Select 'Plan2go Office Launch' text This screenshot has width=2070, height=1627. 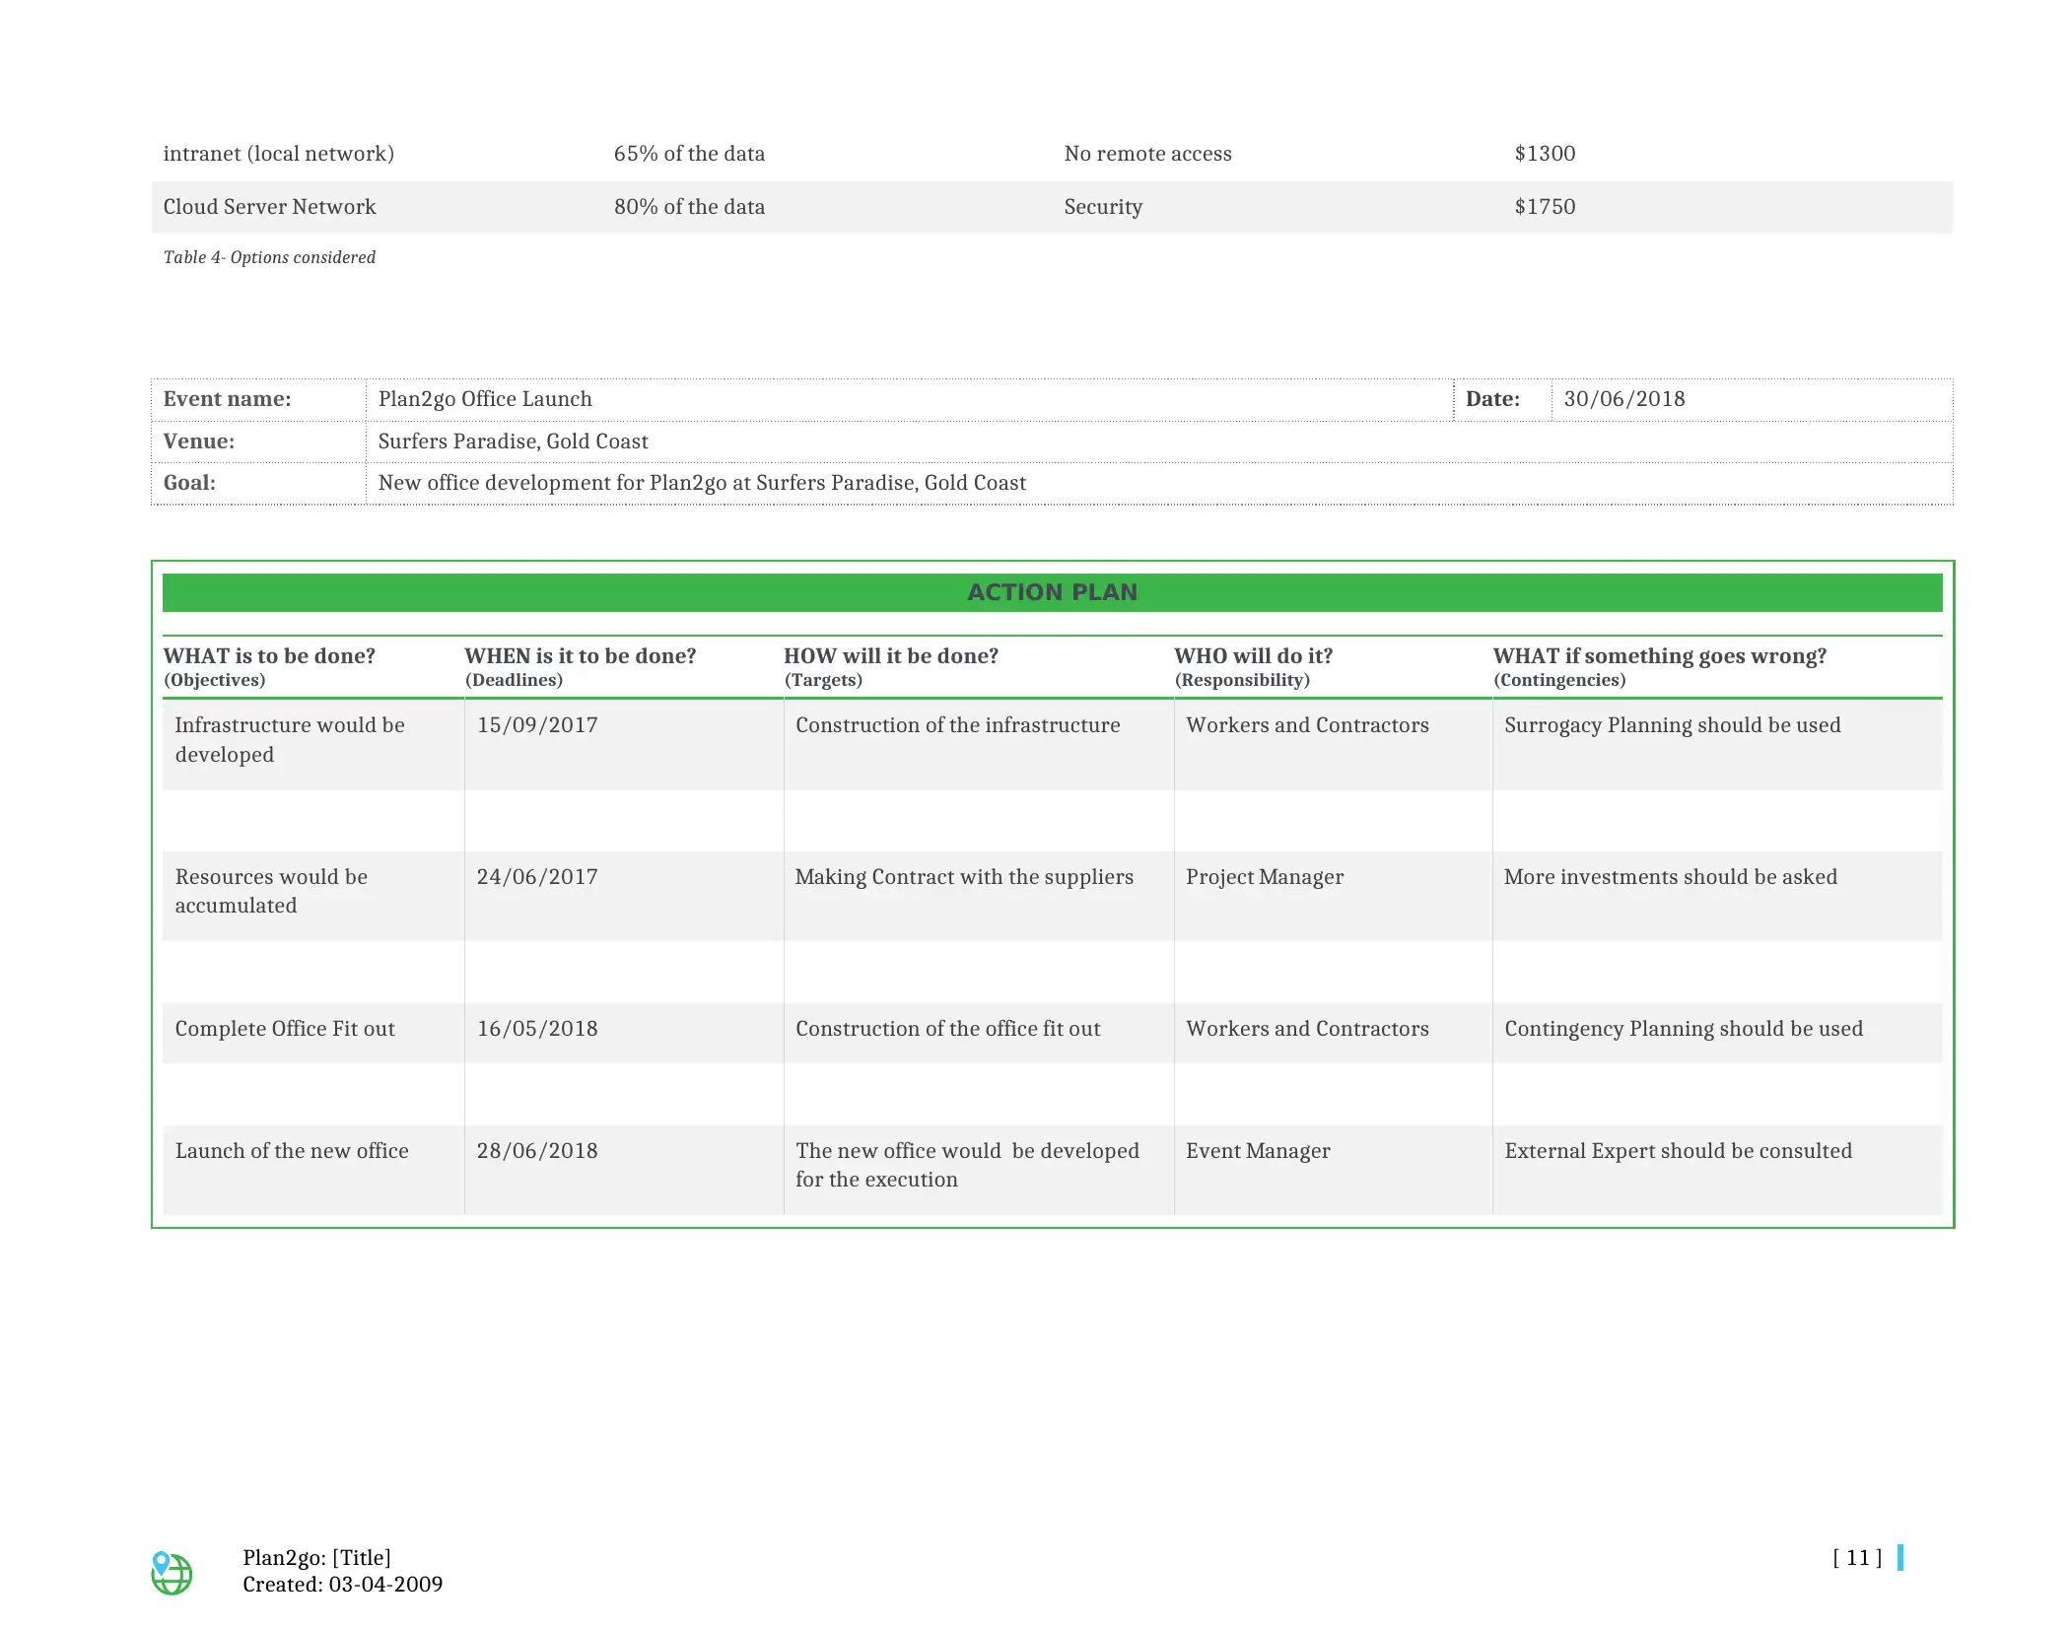[485, 399]
